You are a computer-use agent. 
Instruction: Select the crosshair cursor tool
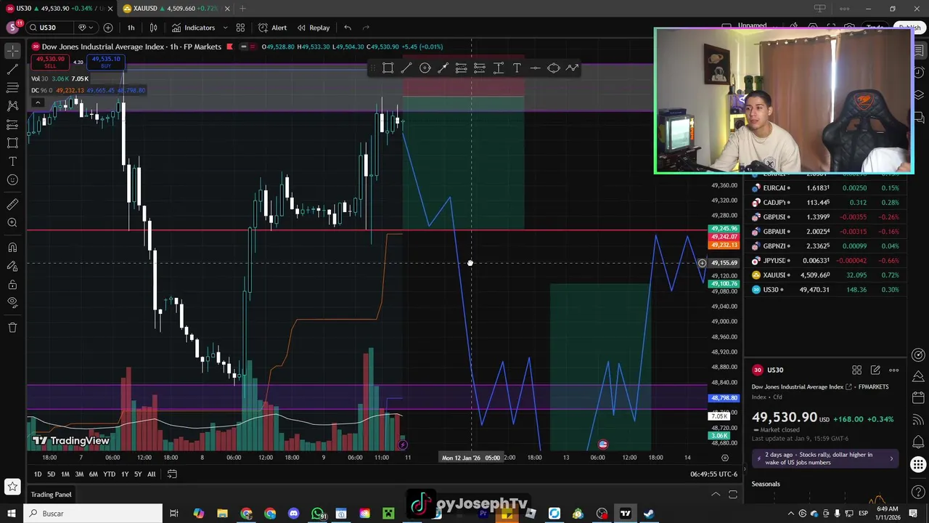(12, 51)
